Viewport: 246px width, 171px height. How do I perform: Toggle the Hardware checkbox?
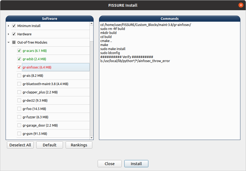tap(14, 34)
